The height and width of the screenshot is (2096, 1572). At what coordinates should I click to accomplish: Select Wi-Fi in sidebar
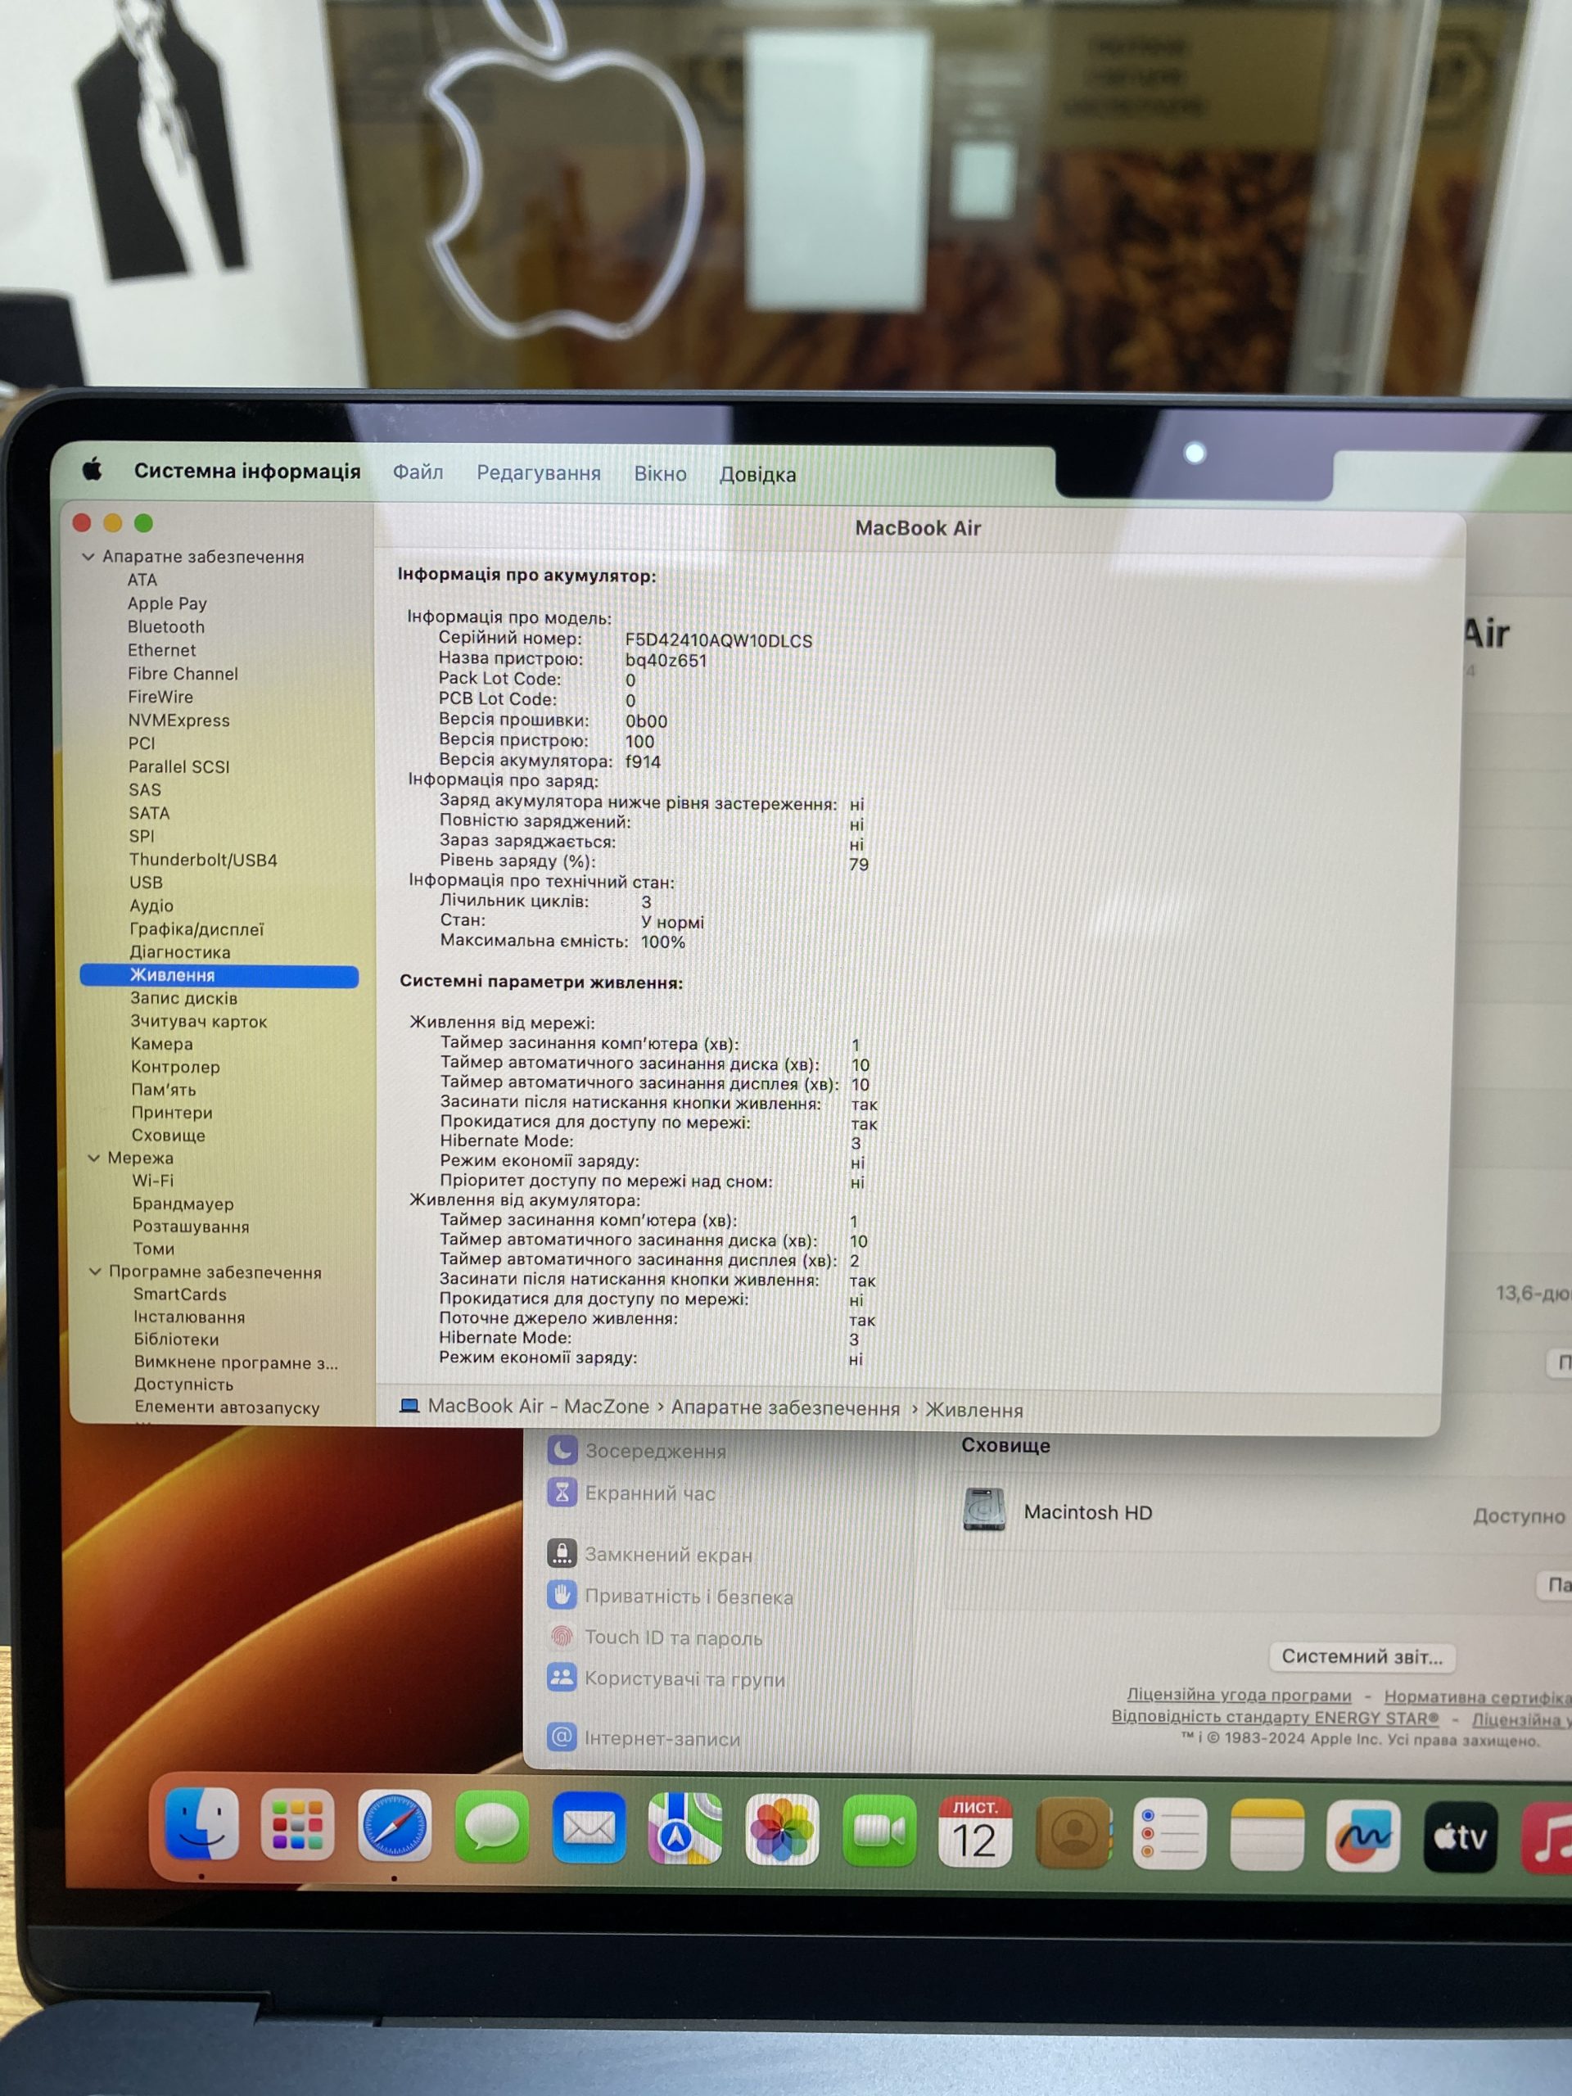click(x=152, y=1181)
